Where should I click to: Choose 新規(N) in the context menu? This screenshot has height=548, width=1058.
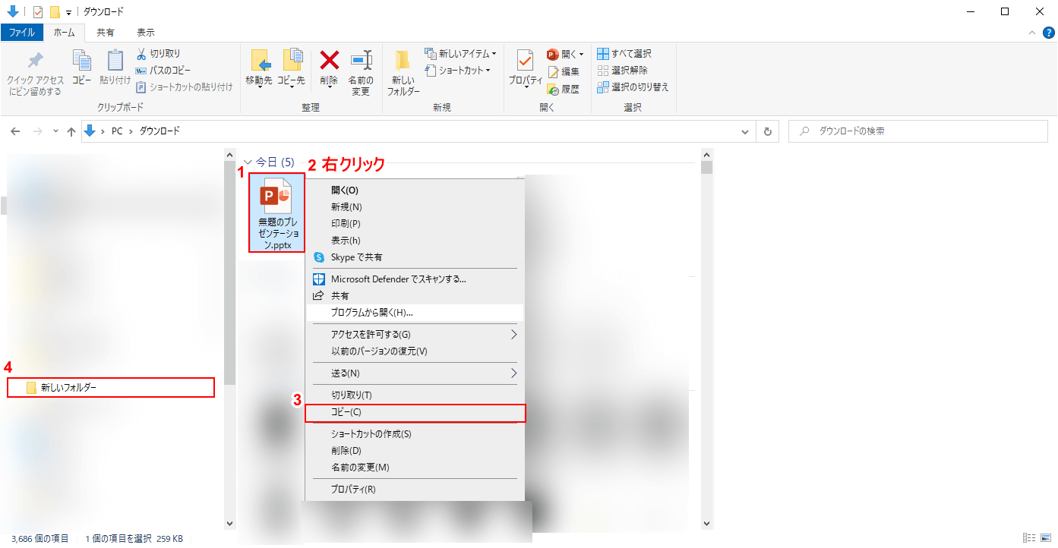tap(415, 206)
